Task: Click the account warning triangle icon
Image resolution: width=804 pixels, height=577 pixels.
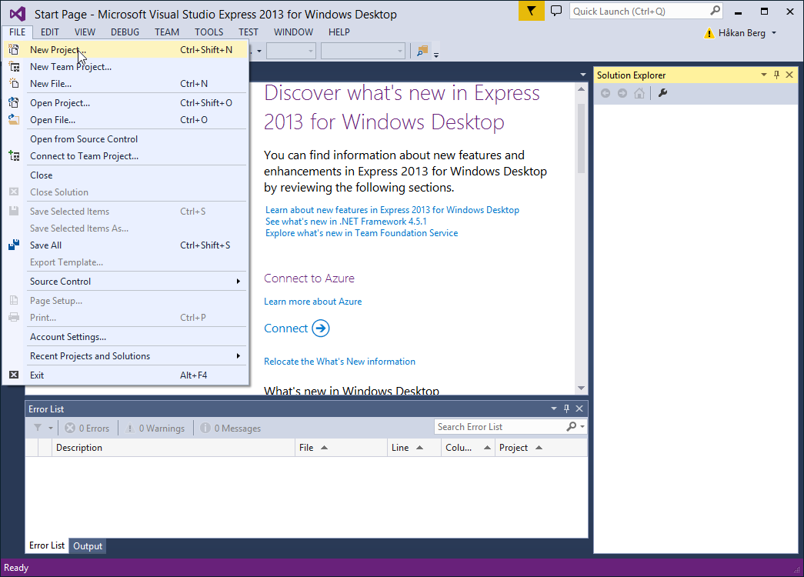Action: [709, 33]
